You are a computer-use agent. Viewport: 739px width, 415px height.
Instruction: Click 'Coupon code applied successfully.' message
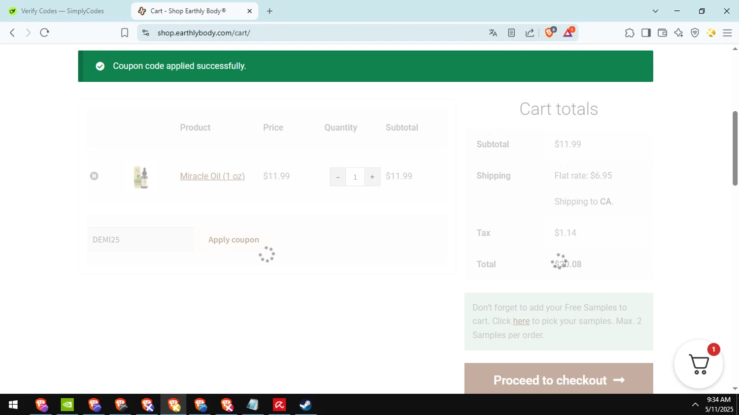(179, 66)
